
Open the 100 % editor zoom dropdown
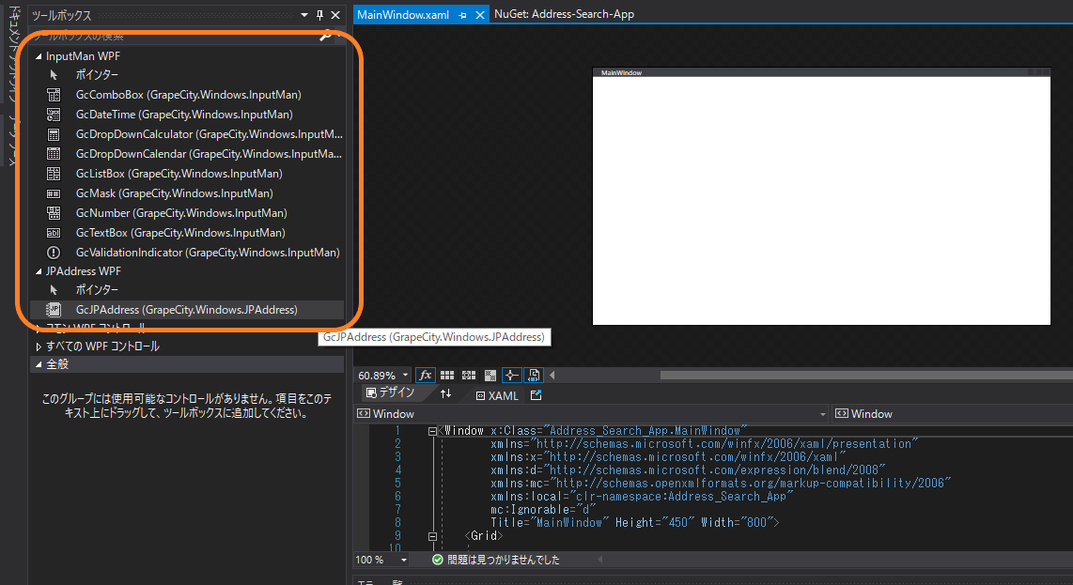pos(404,560)
